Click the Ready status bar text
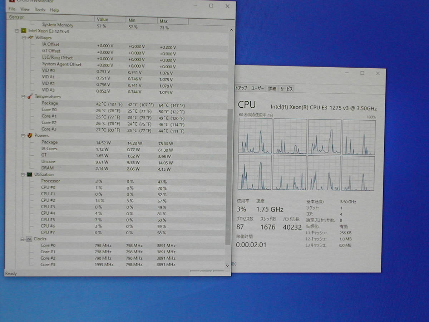This screenshot has width=429, height=322. 11,273
